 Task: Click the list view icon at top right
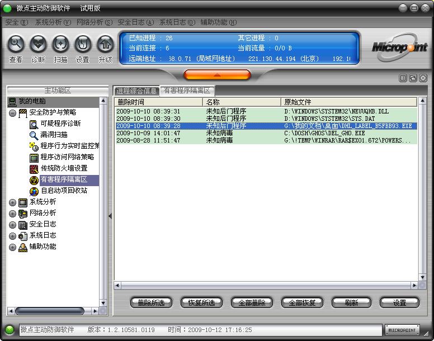pyautogui.click(x=403, y=78)
